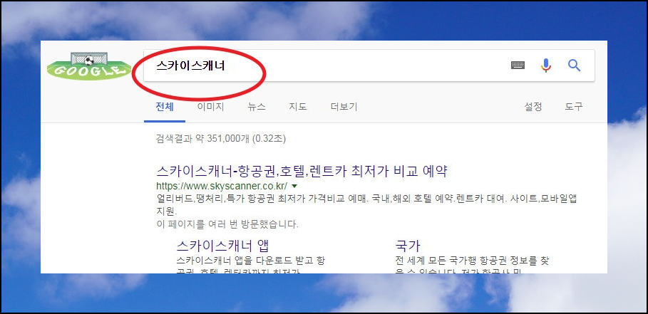Viewport: 648px width, 314px height.
Task: Select the 전체 results tab
Action: (x=165, y=107)
